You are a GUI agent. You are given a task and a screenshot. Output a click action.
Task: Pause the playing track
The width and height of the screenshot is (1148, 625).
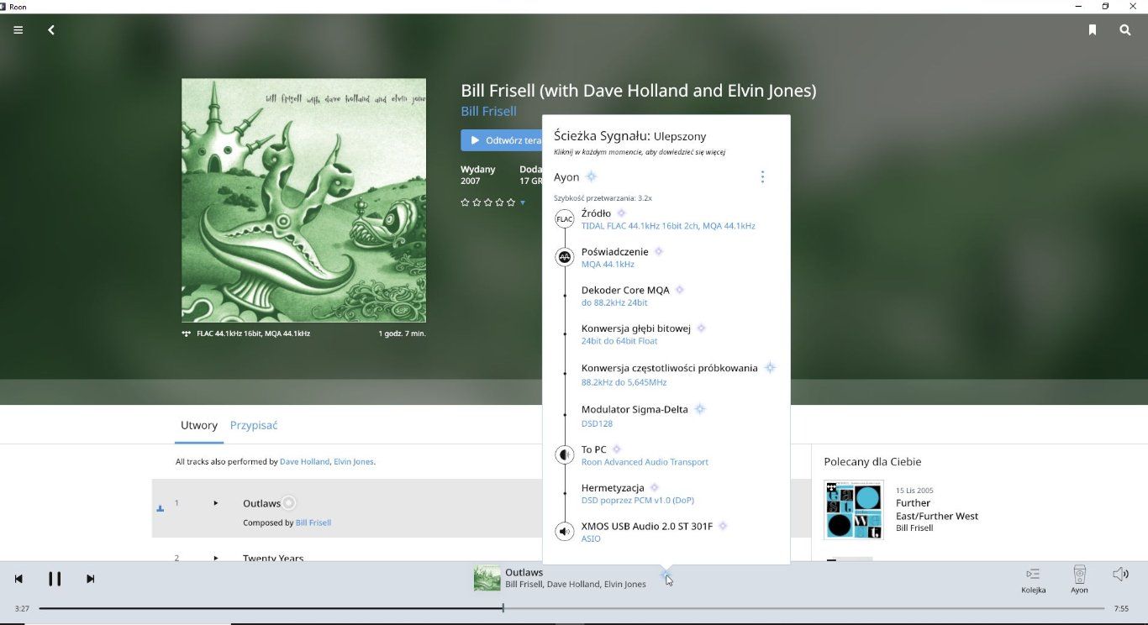pyautogui.click(x=55, y=579)
